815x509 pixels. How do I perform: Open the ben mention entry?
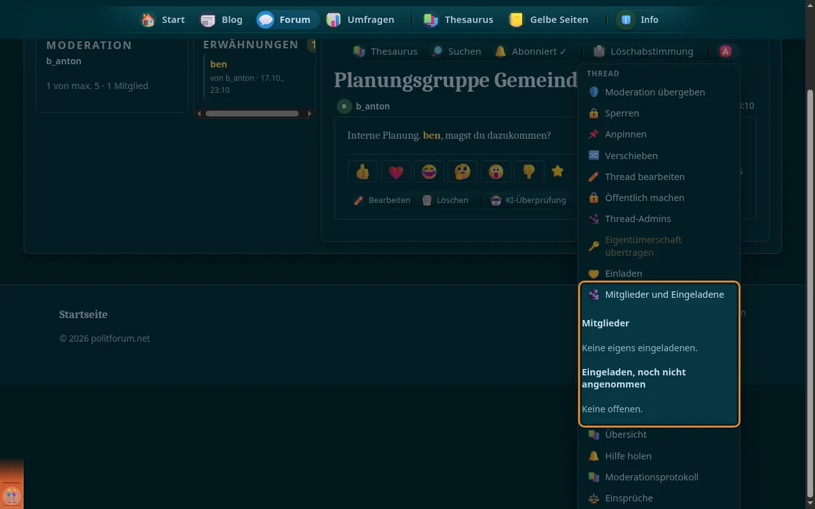coord(218,64)
